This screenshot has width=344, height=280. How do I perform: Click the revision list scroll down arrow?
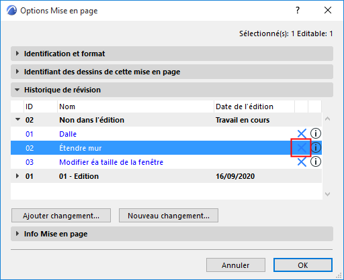(327, 194)
